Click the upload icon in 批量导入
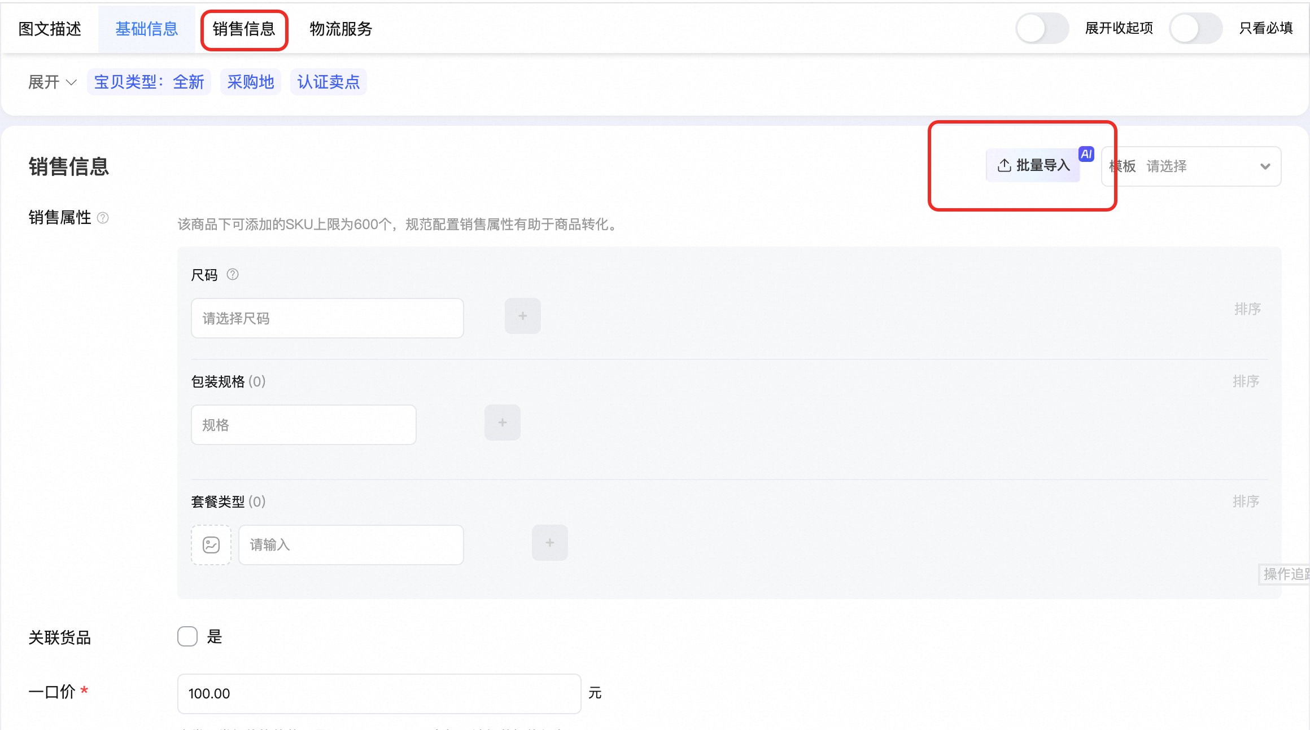This screenshot has height=730, width=1310. [1005, 165]
